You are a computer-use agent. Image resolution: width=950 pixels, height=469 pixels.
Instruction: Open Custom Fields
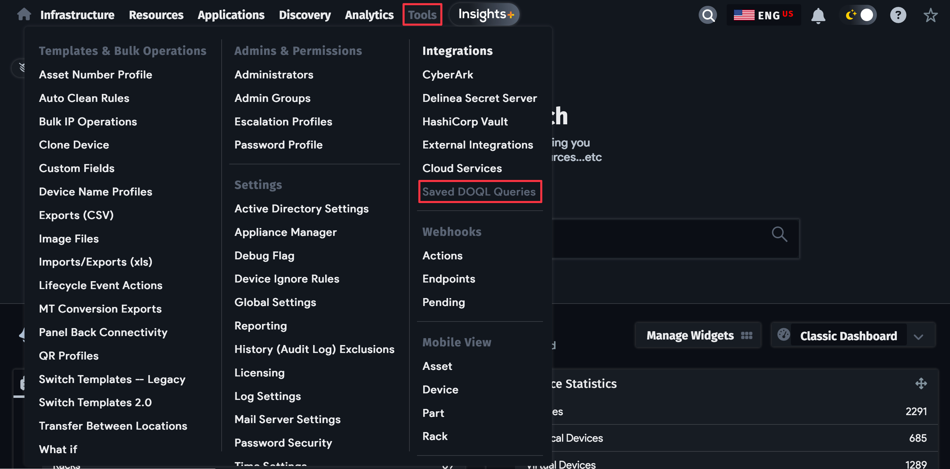(x=77, y=168)
